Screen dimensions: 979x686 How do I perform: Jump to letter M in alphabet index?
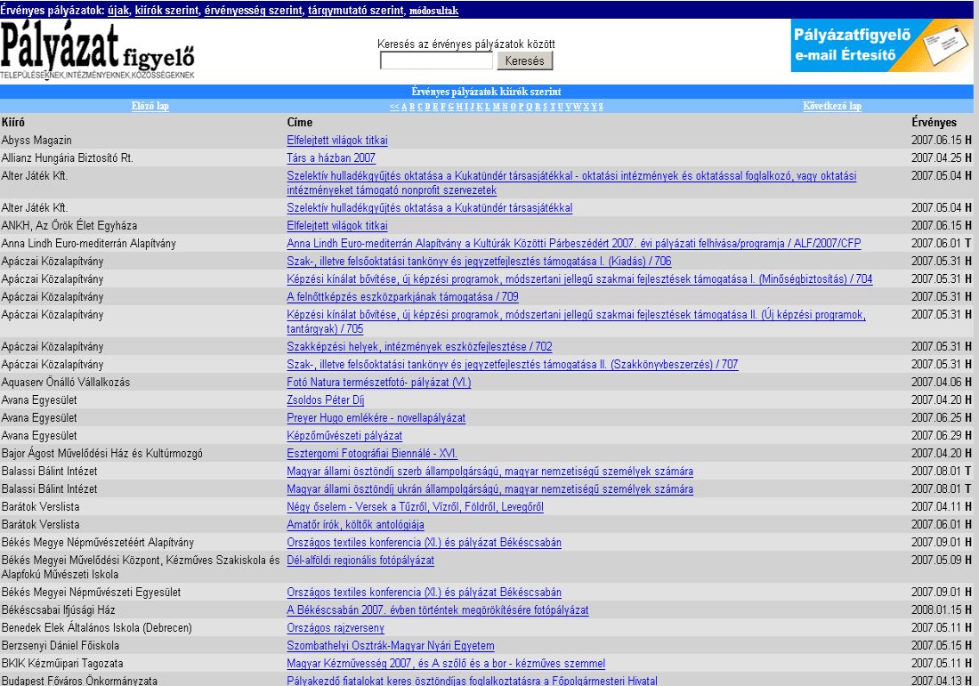497,107
